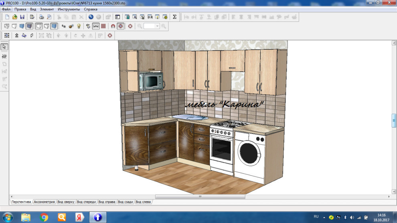Toggle the red grid display button

(103, 26)
